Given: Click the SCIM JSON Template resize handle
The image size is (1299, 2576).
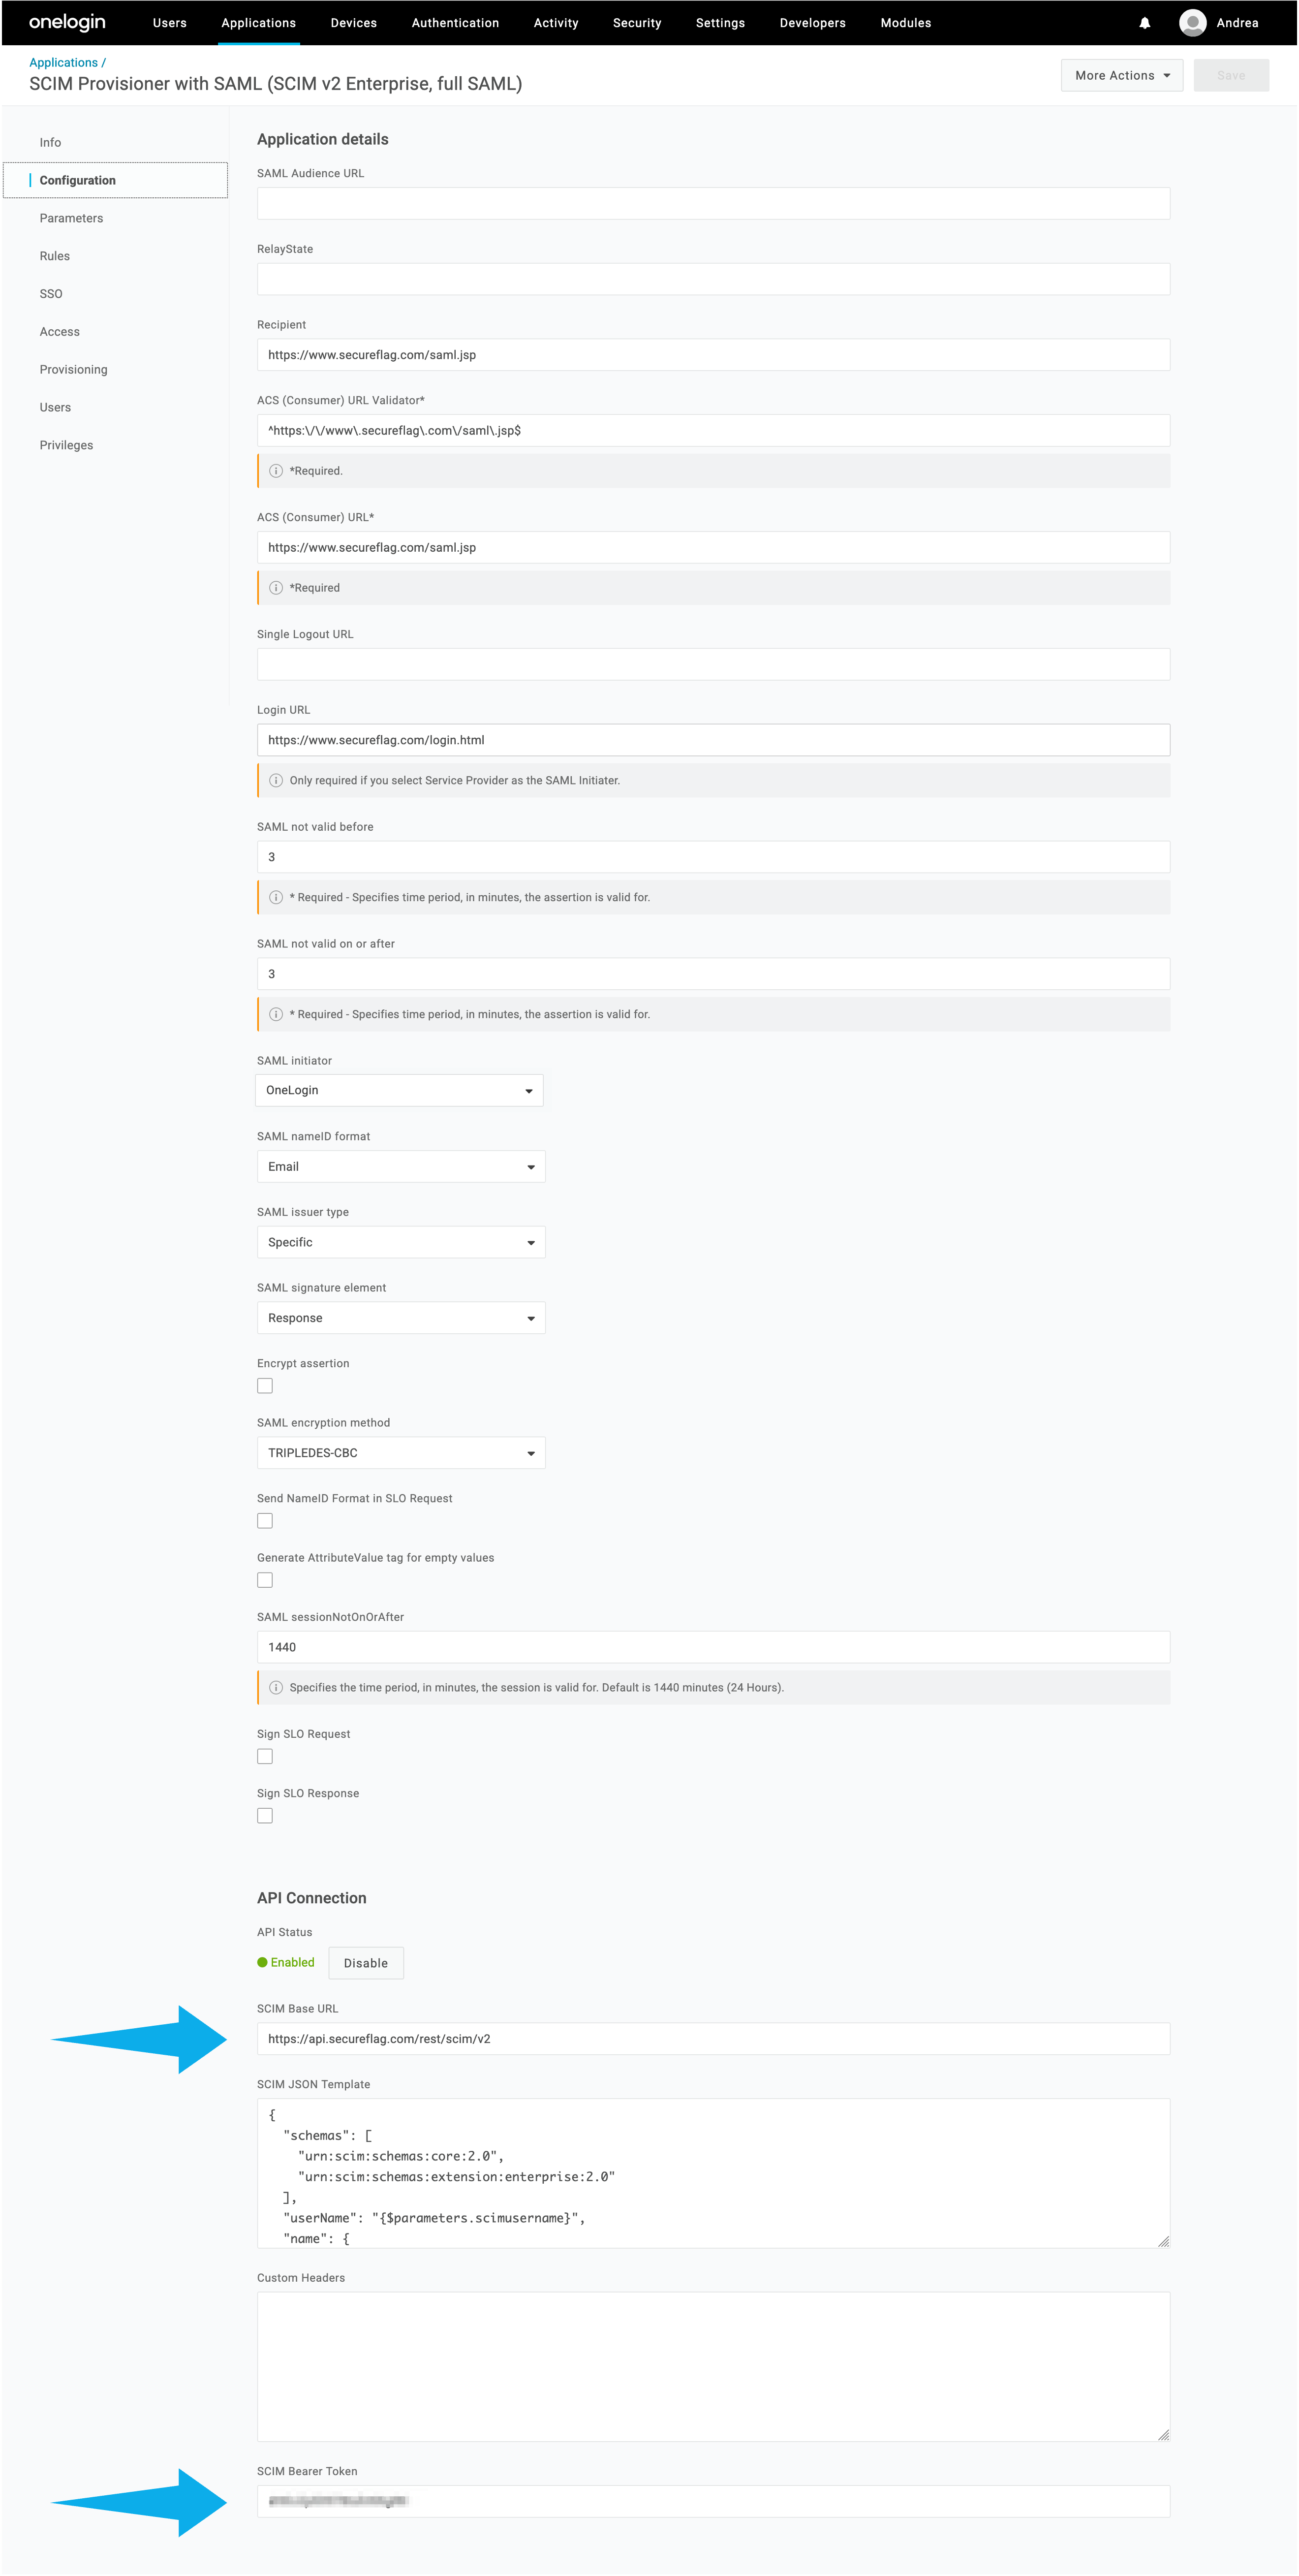Looking at the screenshot, I should [x=1163, y=2241].
